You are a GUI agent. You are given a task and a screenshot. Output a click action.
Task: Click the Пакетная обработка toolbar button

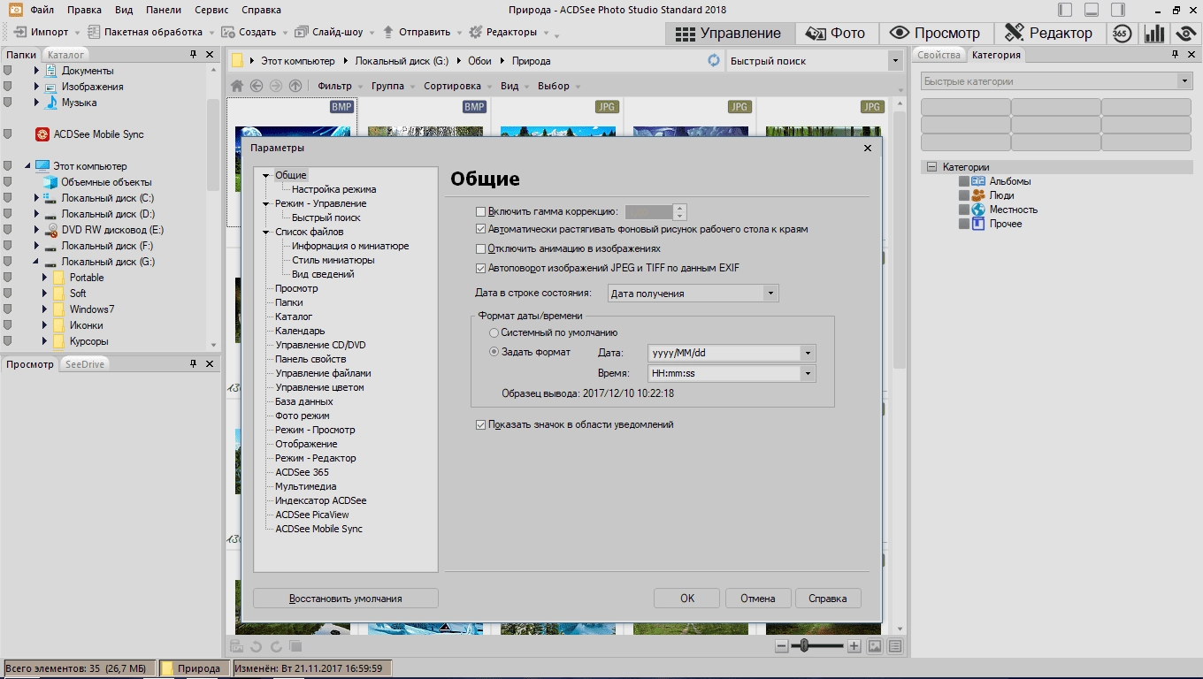[146, 32]
